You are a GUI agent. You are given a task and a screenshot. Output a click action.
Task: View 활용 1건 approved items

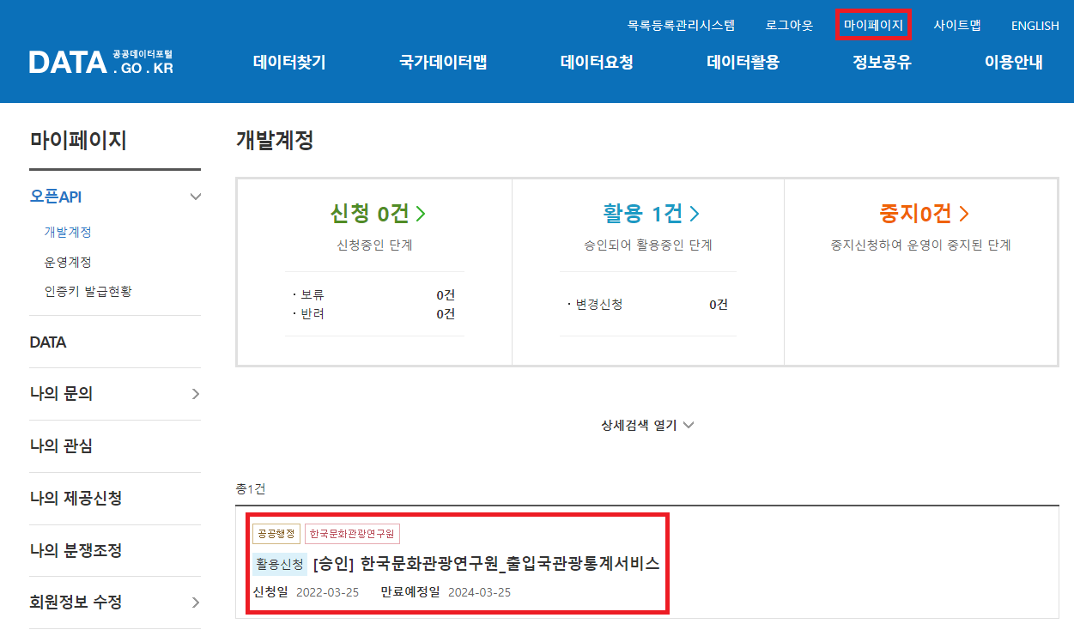point(651,213)
